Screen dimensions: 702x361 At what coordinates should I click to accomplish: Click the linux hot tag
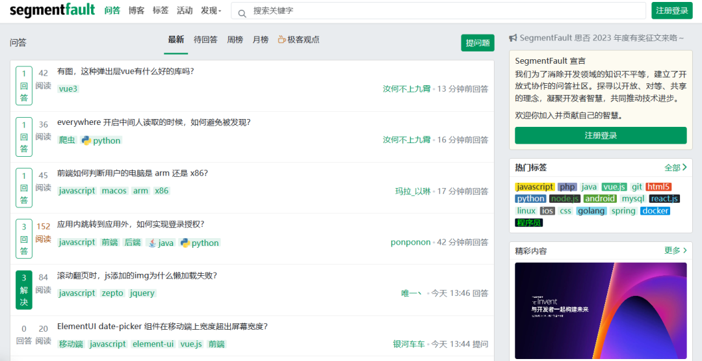[x=526, y=211]
